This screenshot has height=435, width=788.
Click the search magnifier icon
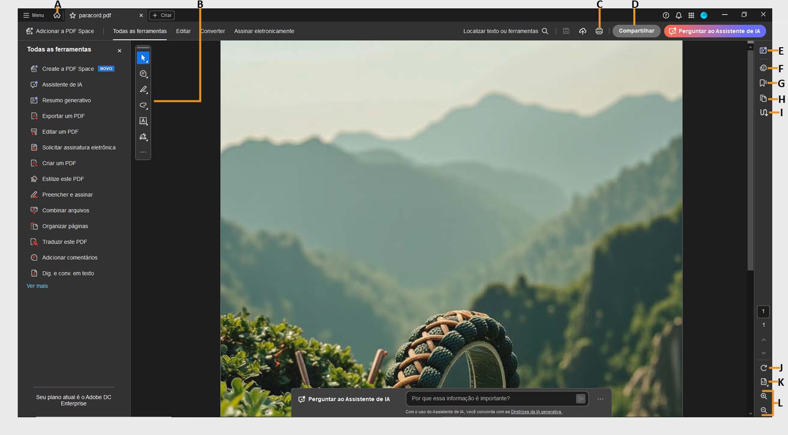pos(545,31)
